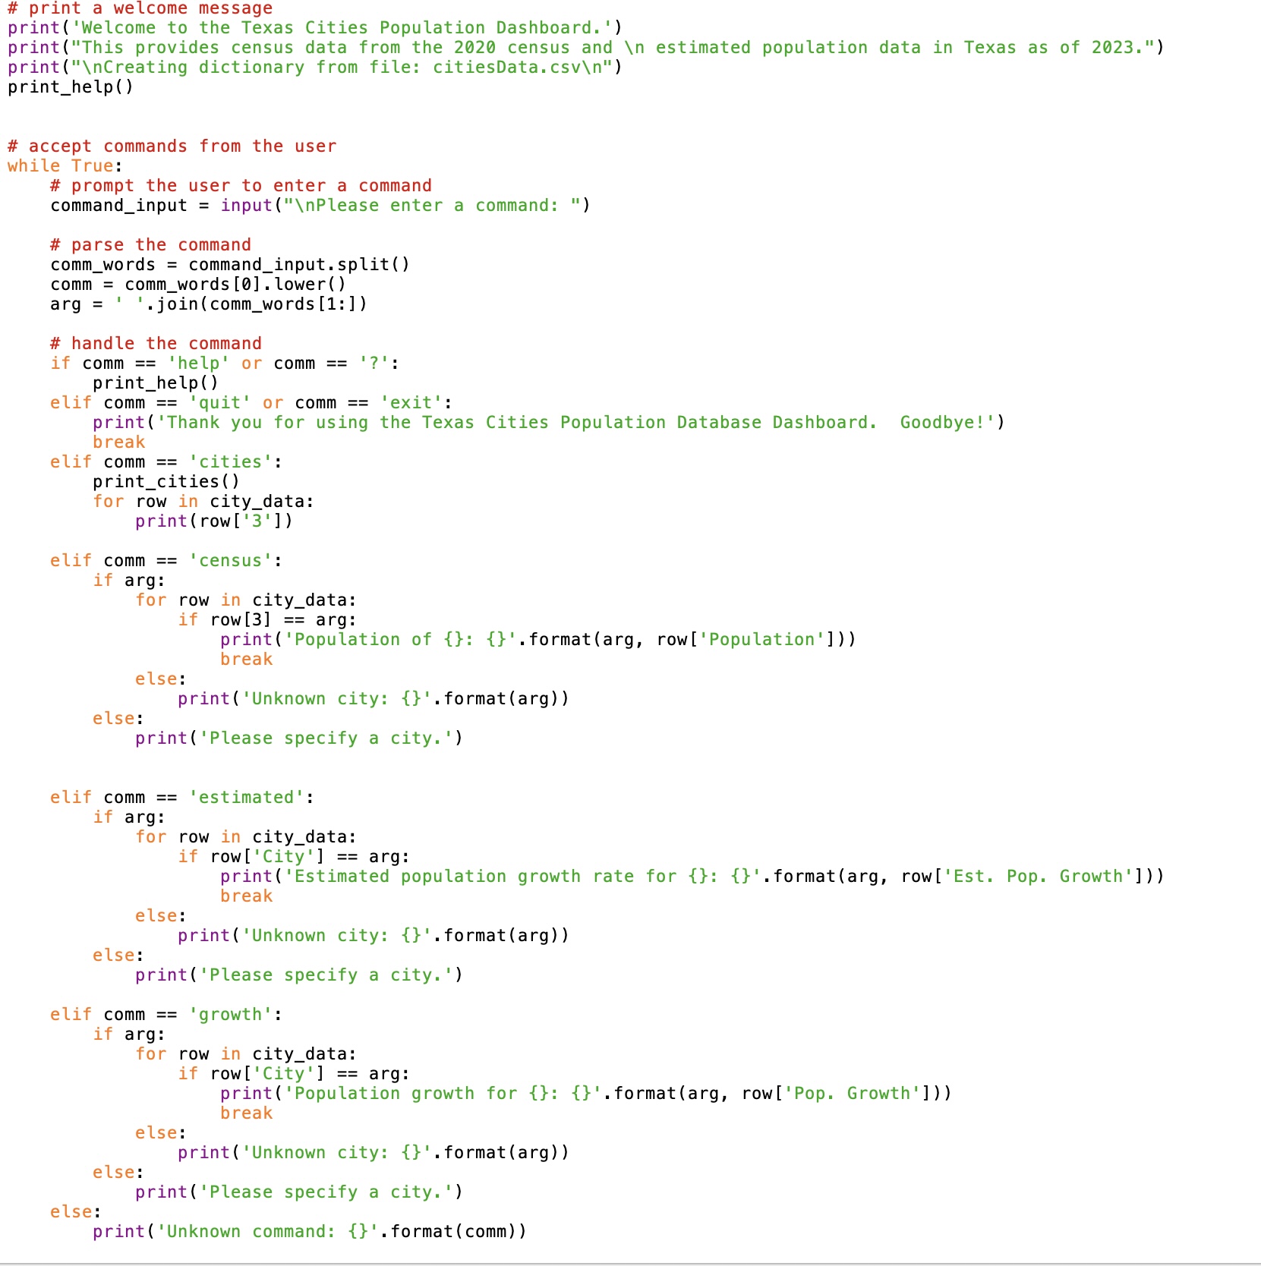Click the elif comm == 'estimated' line

click(182, 797)
